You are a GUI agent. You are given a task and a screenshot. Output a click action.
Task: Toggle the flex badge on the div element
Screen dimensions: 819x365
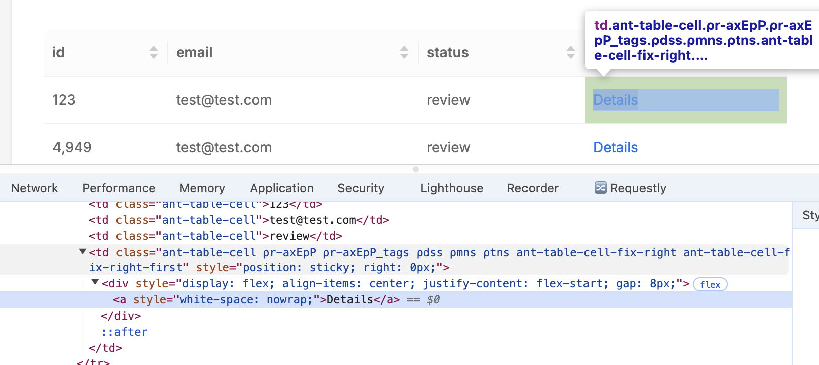(710, 284)
